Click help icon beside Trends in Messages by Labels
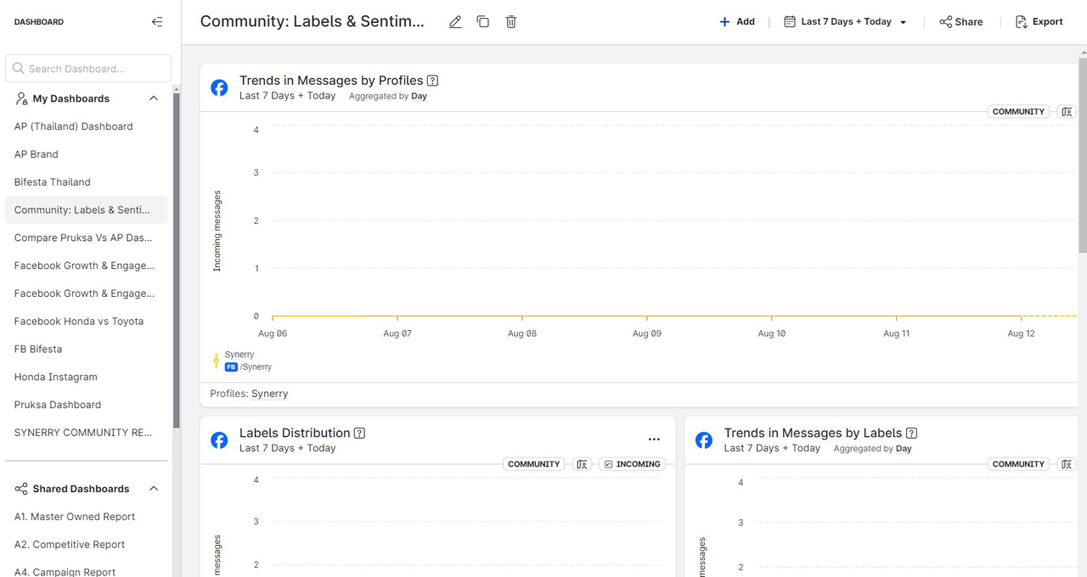Screen dimensions: 1087x577 (911, 433)
